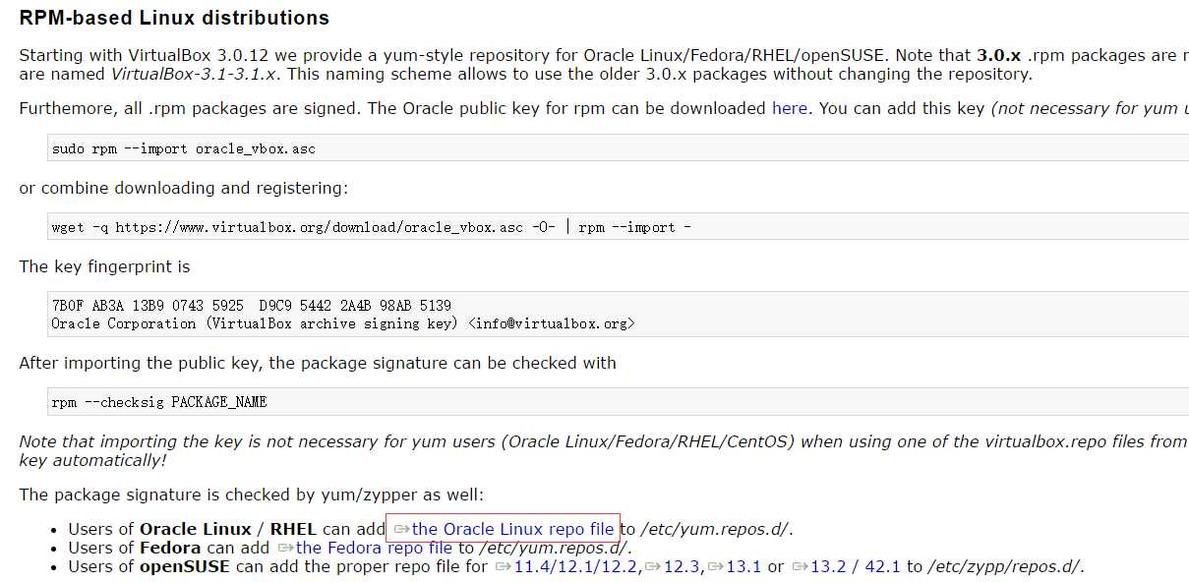The image size is (1189, 582).
Task: Click the 'RPM-based Linux distributions' heading
Action: click(174, 18)
